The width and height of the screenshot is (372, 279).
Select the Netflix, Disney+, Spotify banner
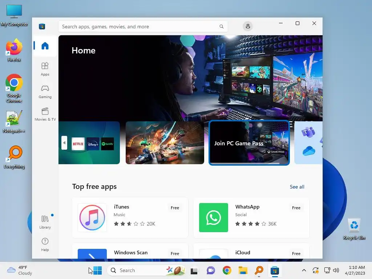coord(89,143)
